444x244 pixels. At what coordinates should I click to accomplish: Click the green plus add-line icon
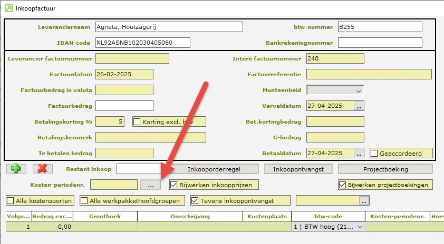click(x=16, y=169)
